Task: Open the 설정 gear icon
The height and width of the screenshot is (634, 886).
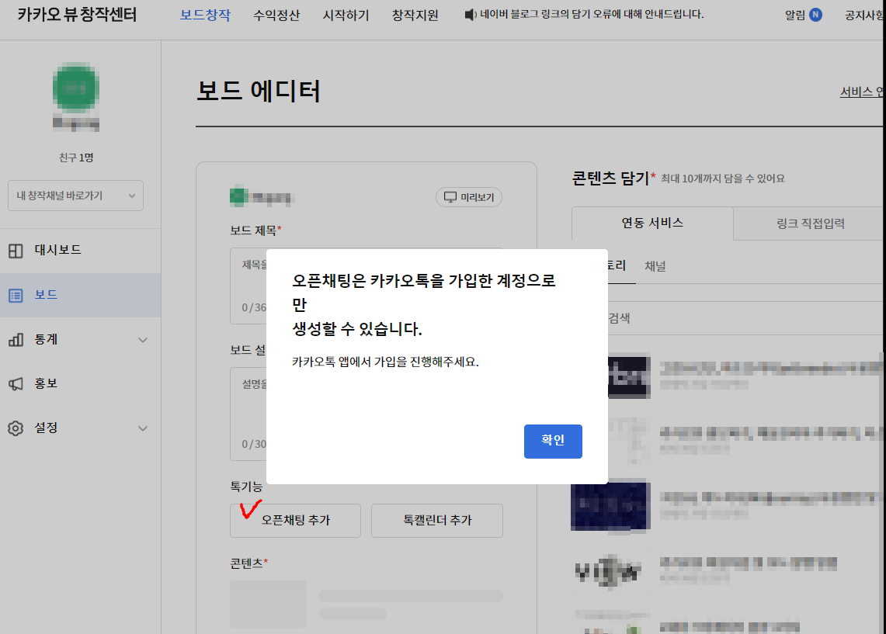Action: point(16,428)
